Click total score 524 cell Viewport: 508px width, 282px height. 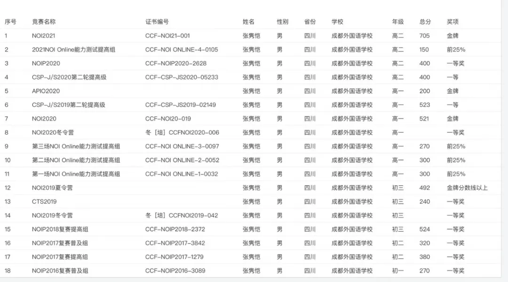(x=425, y=229)
